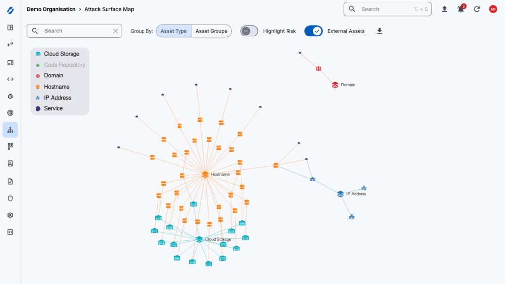Switch grouping to Asset Groups

211,31
